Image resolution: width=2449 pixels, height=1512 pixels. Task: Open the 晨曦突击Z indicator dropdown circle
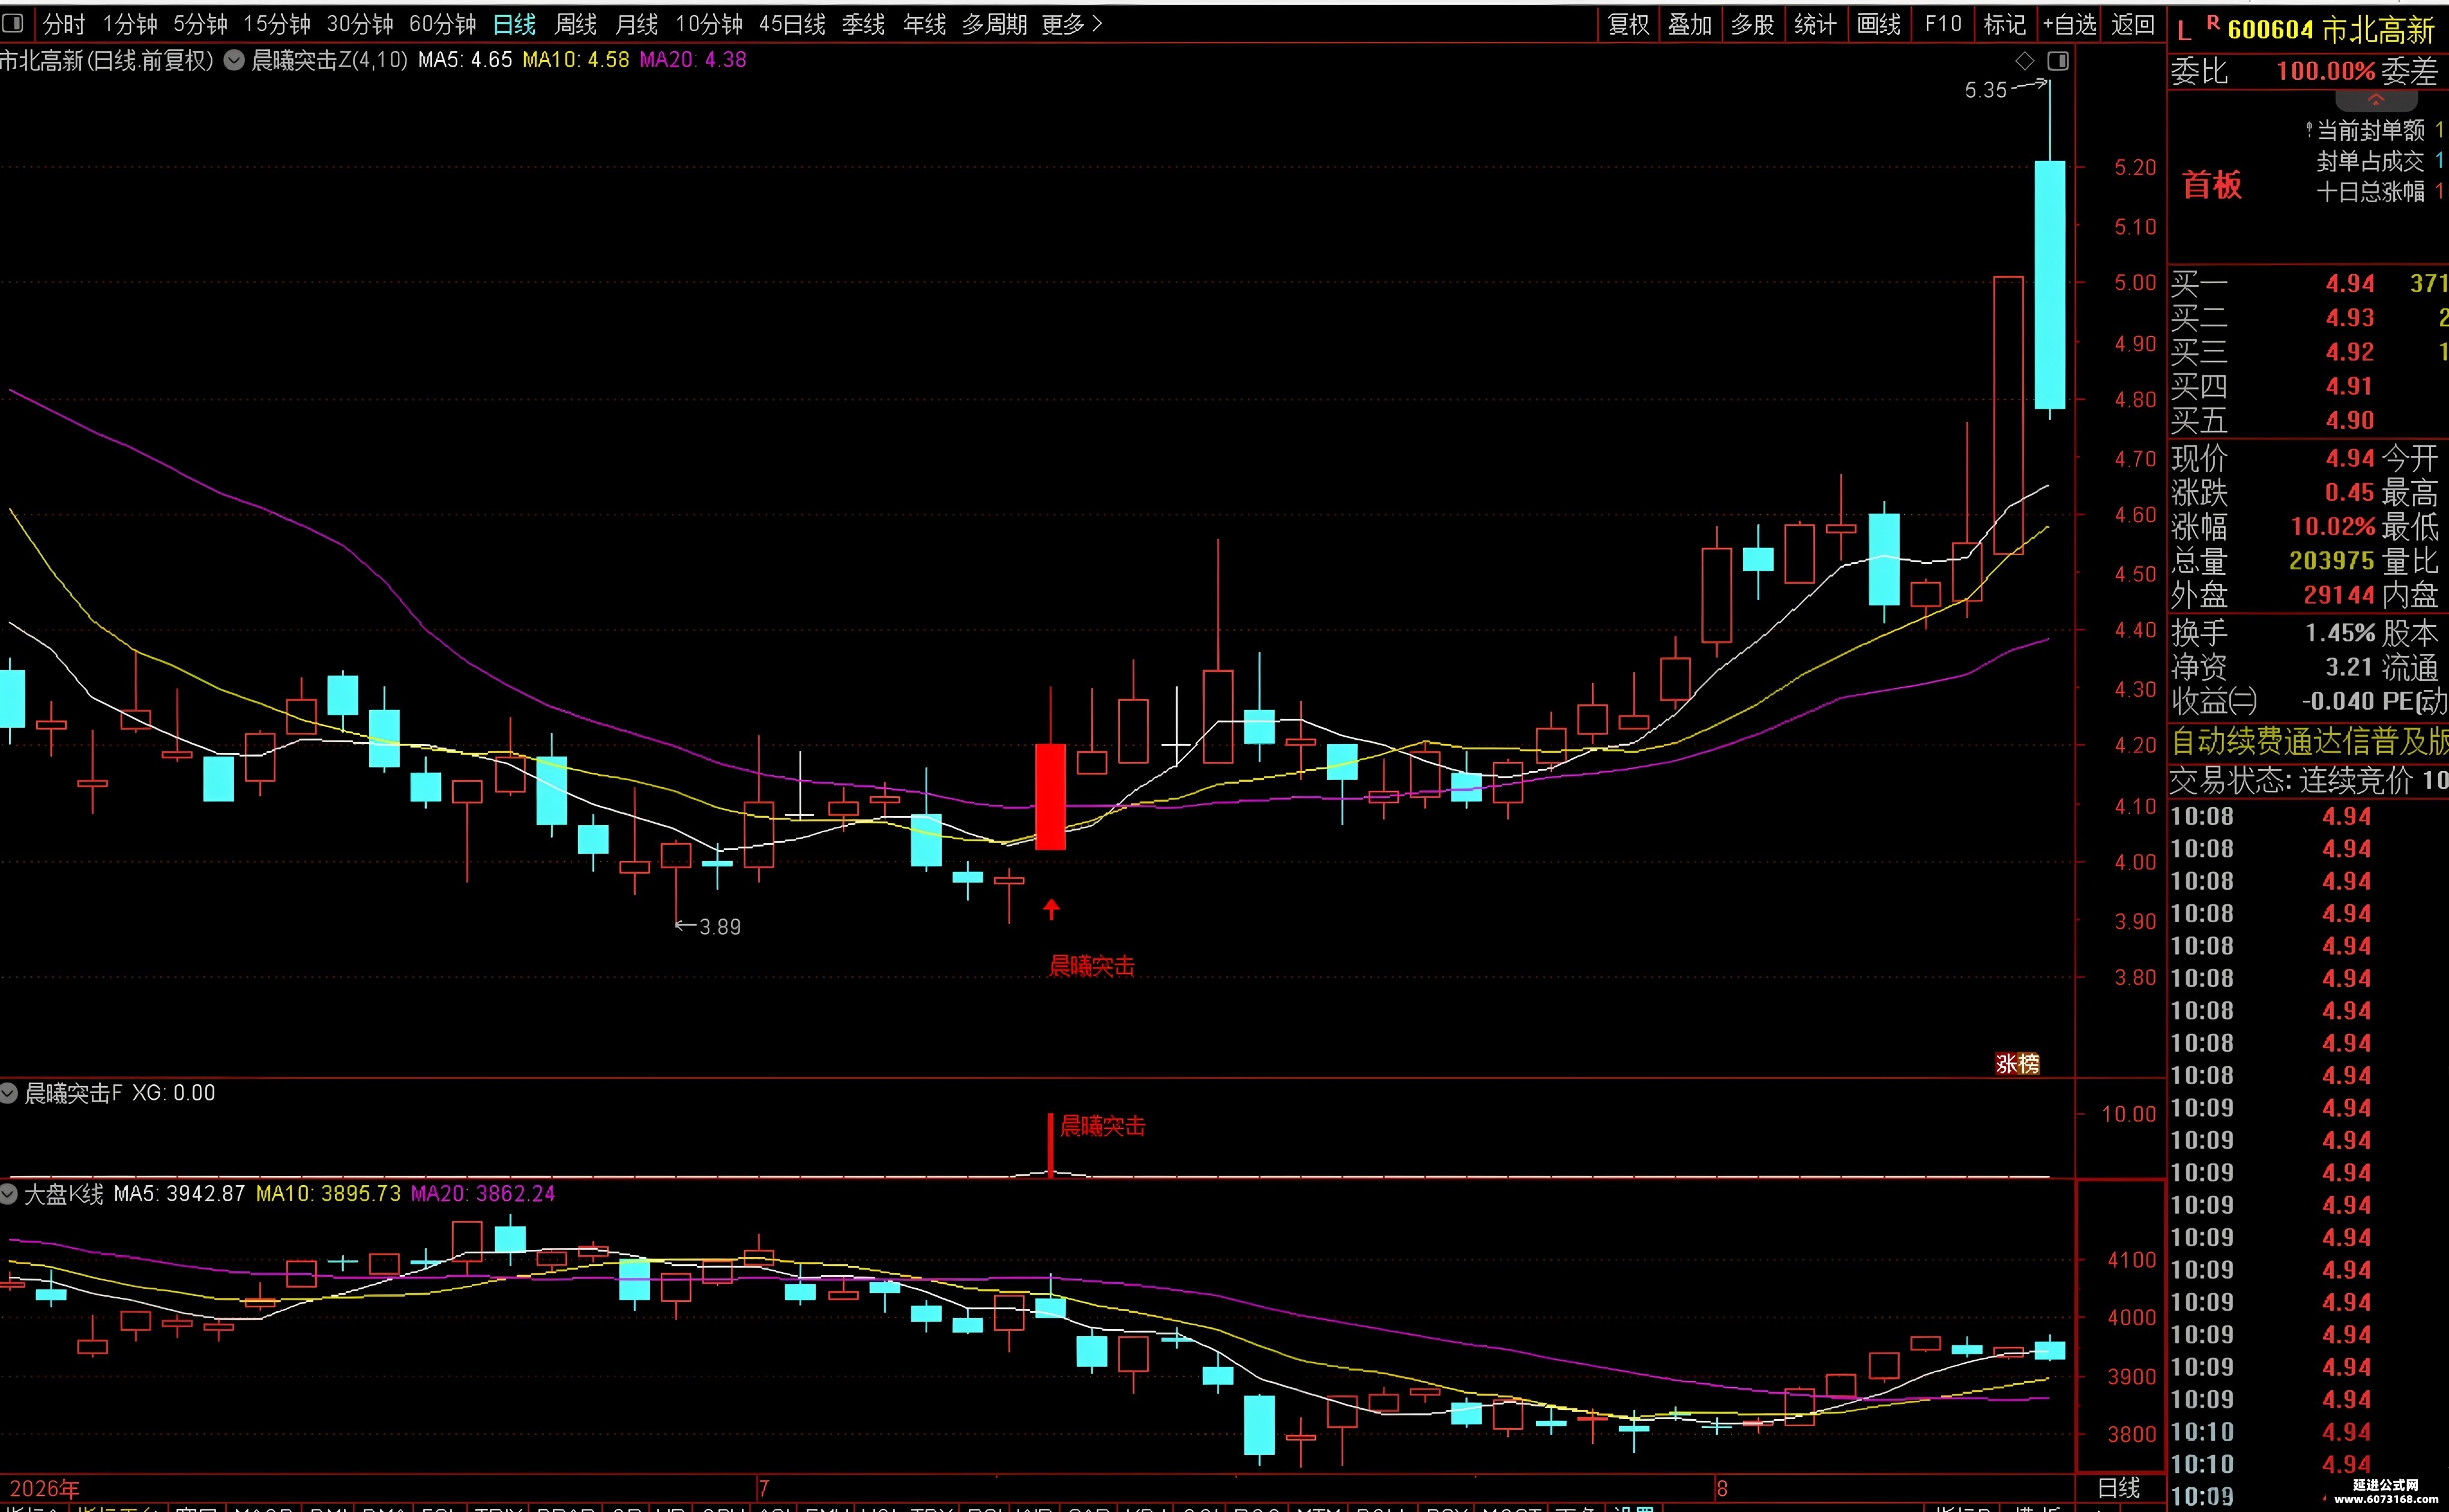[x=234, y=60]
